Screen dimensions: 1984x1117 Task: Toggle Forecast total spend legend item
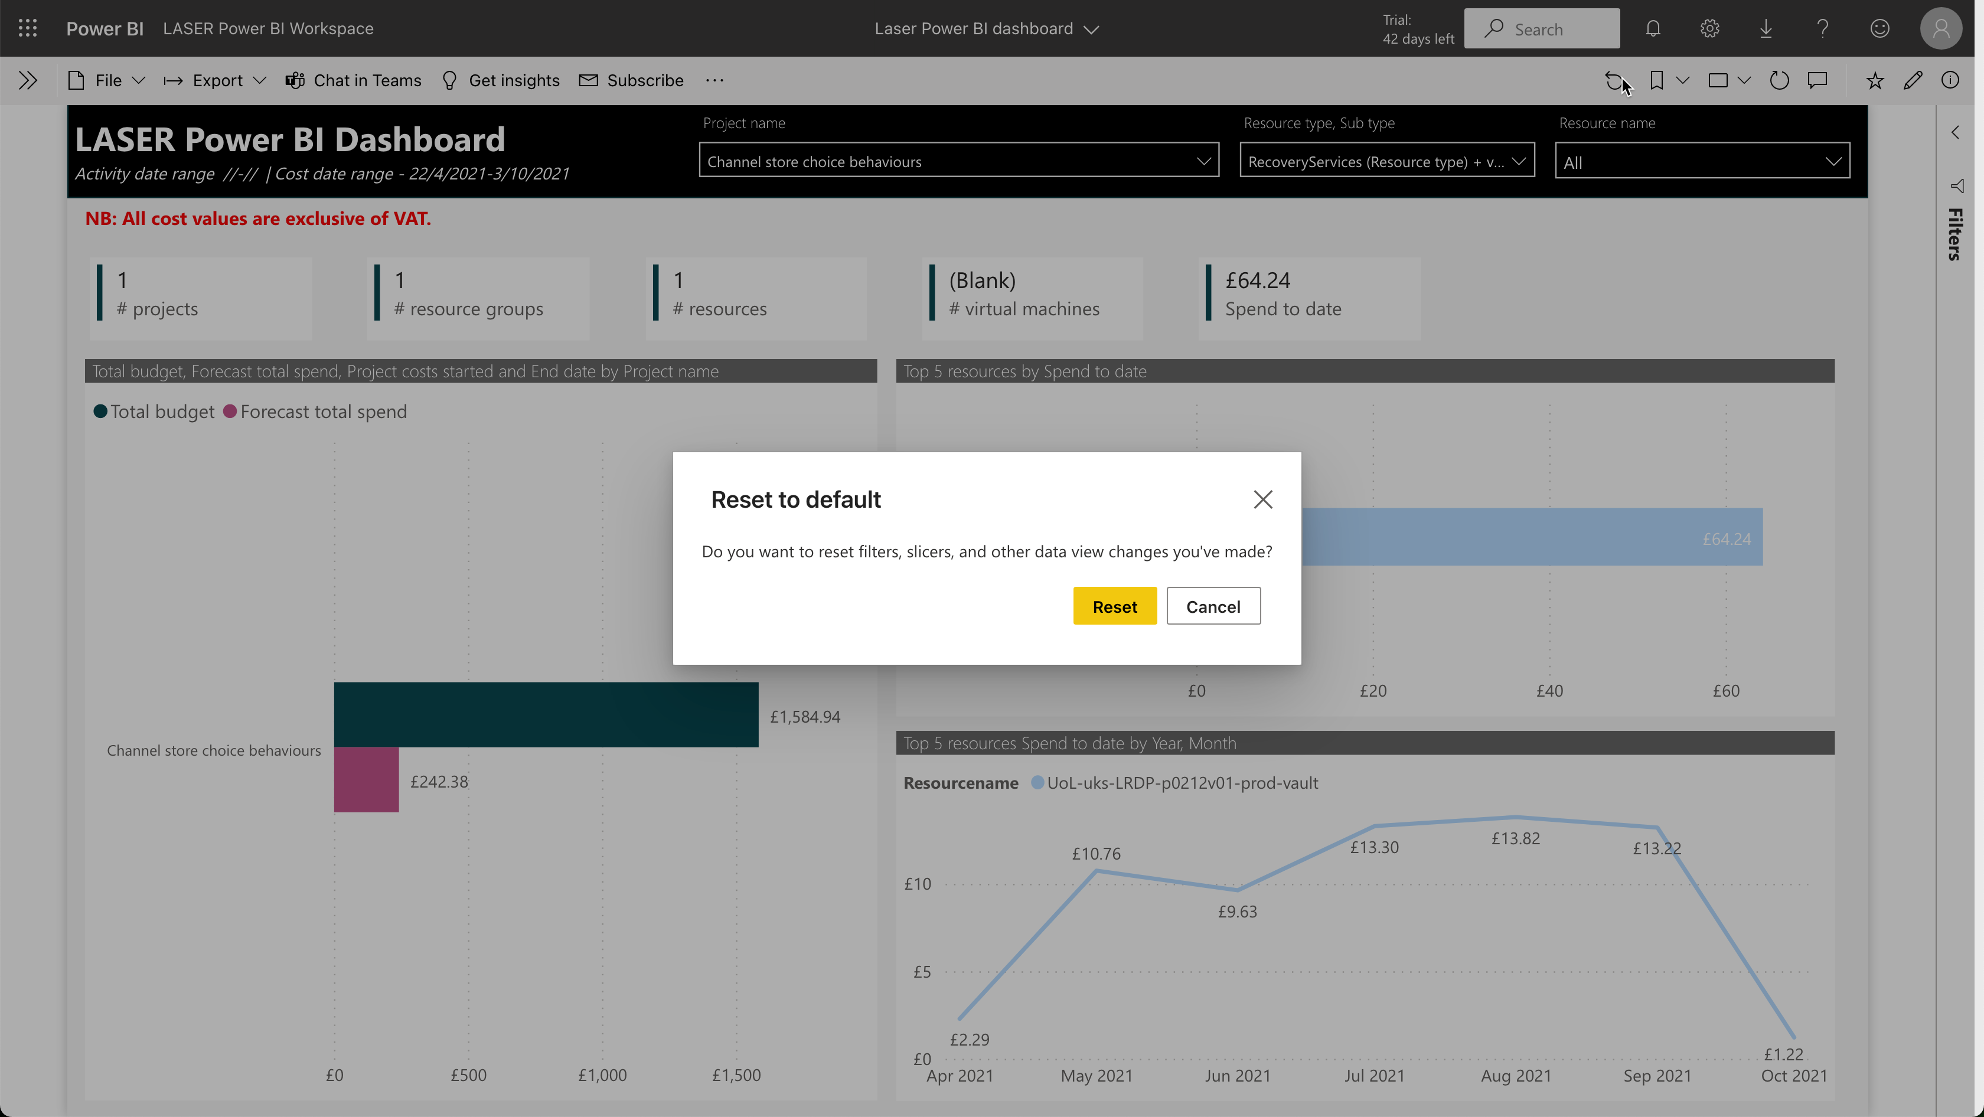[315, 412]
